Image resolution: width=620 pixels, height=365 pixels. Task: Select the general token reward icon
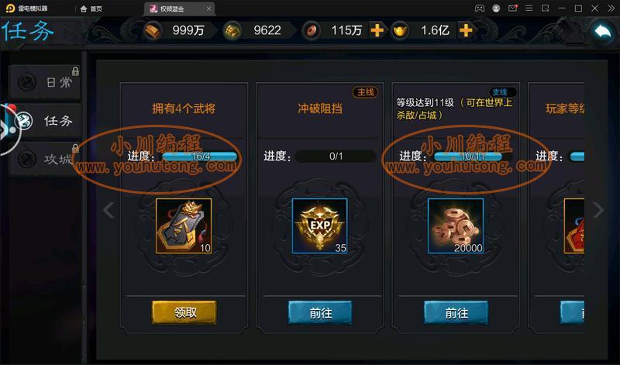pos(184,226)
